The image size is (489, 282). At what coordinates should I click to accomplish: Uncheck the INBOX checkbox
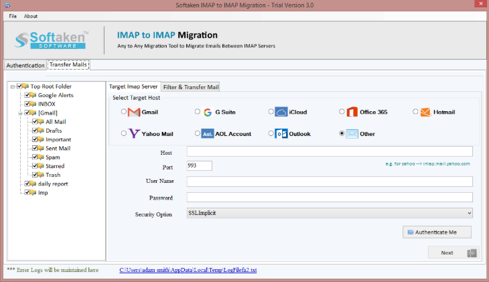27,104
